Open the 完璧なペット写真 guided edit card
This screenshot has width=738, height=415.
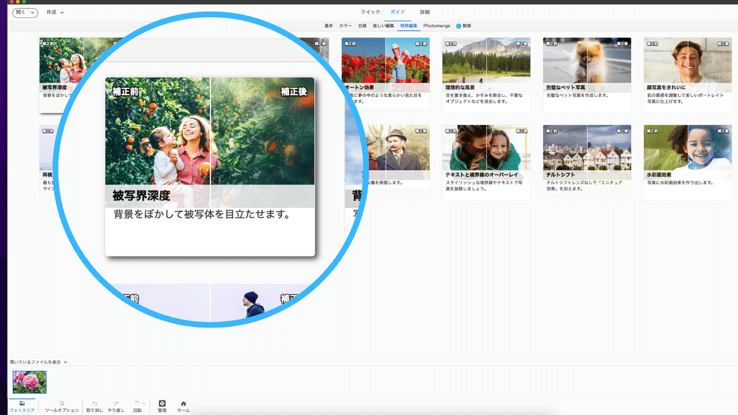(x=587, y=75)
